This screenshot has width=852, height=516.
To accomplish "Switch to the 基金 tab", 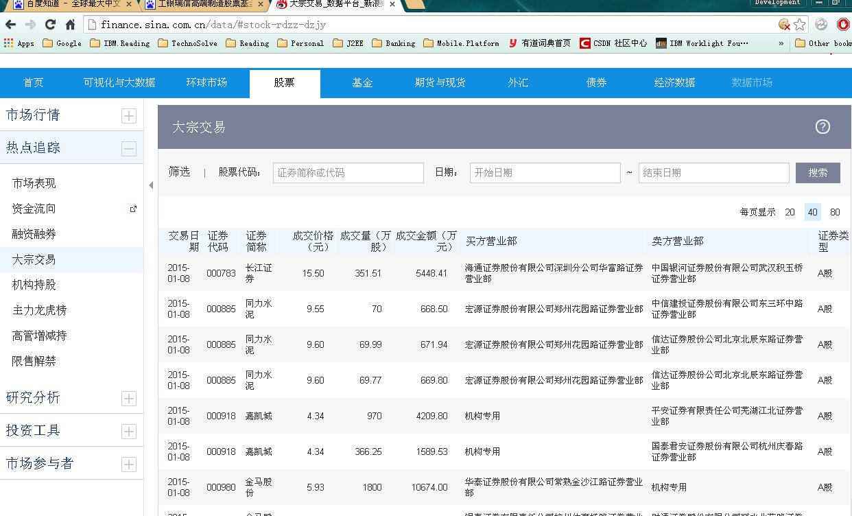I will click(x=362, y=83).
